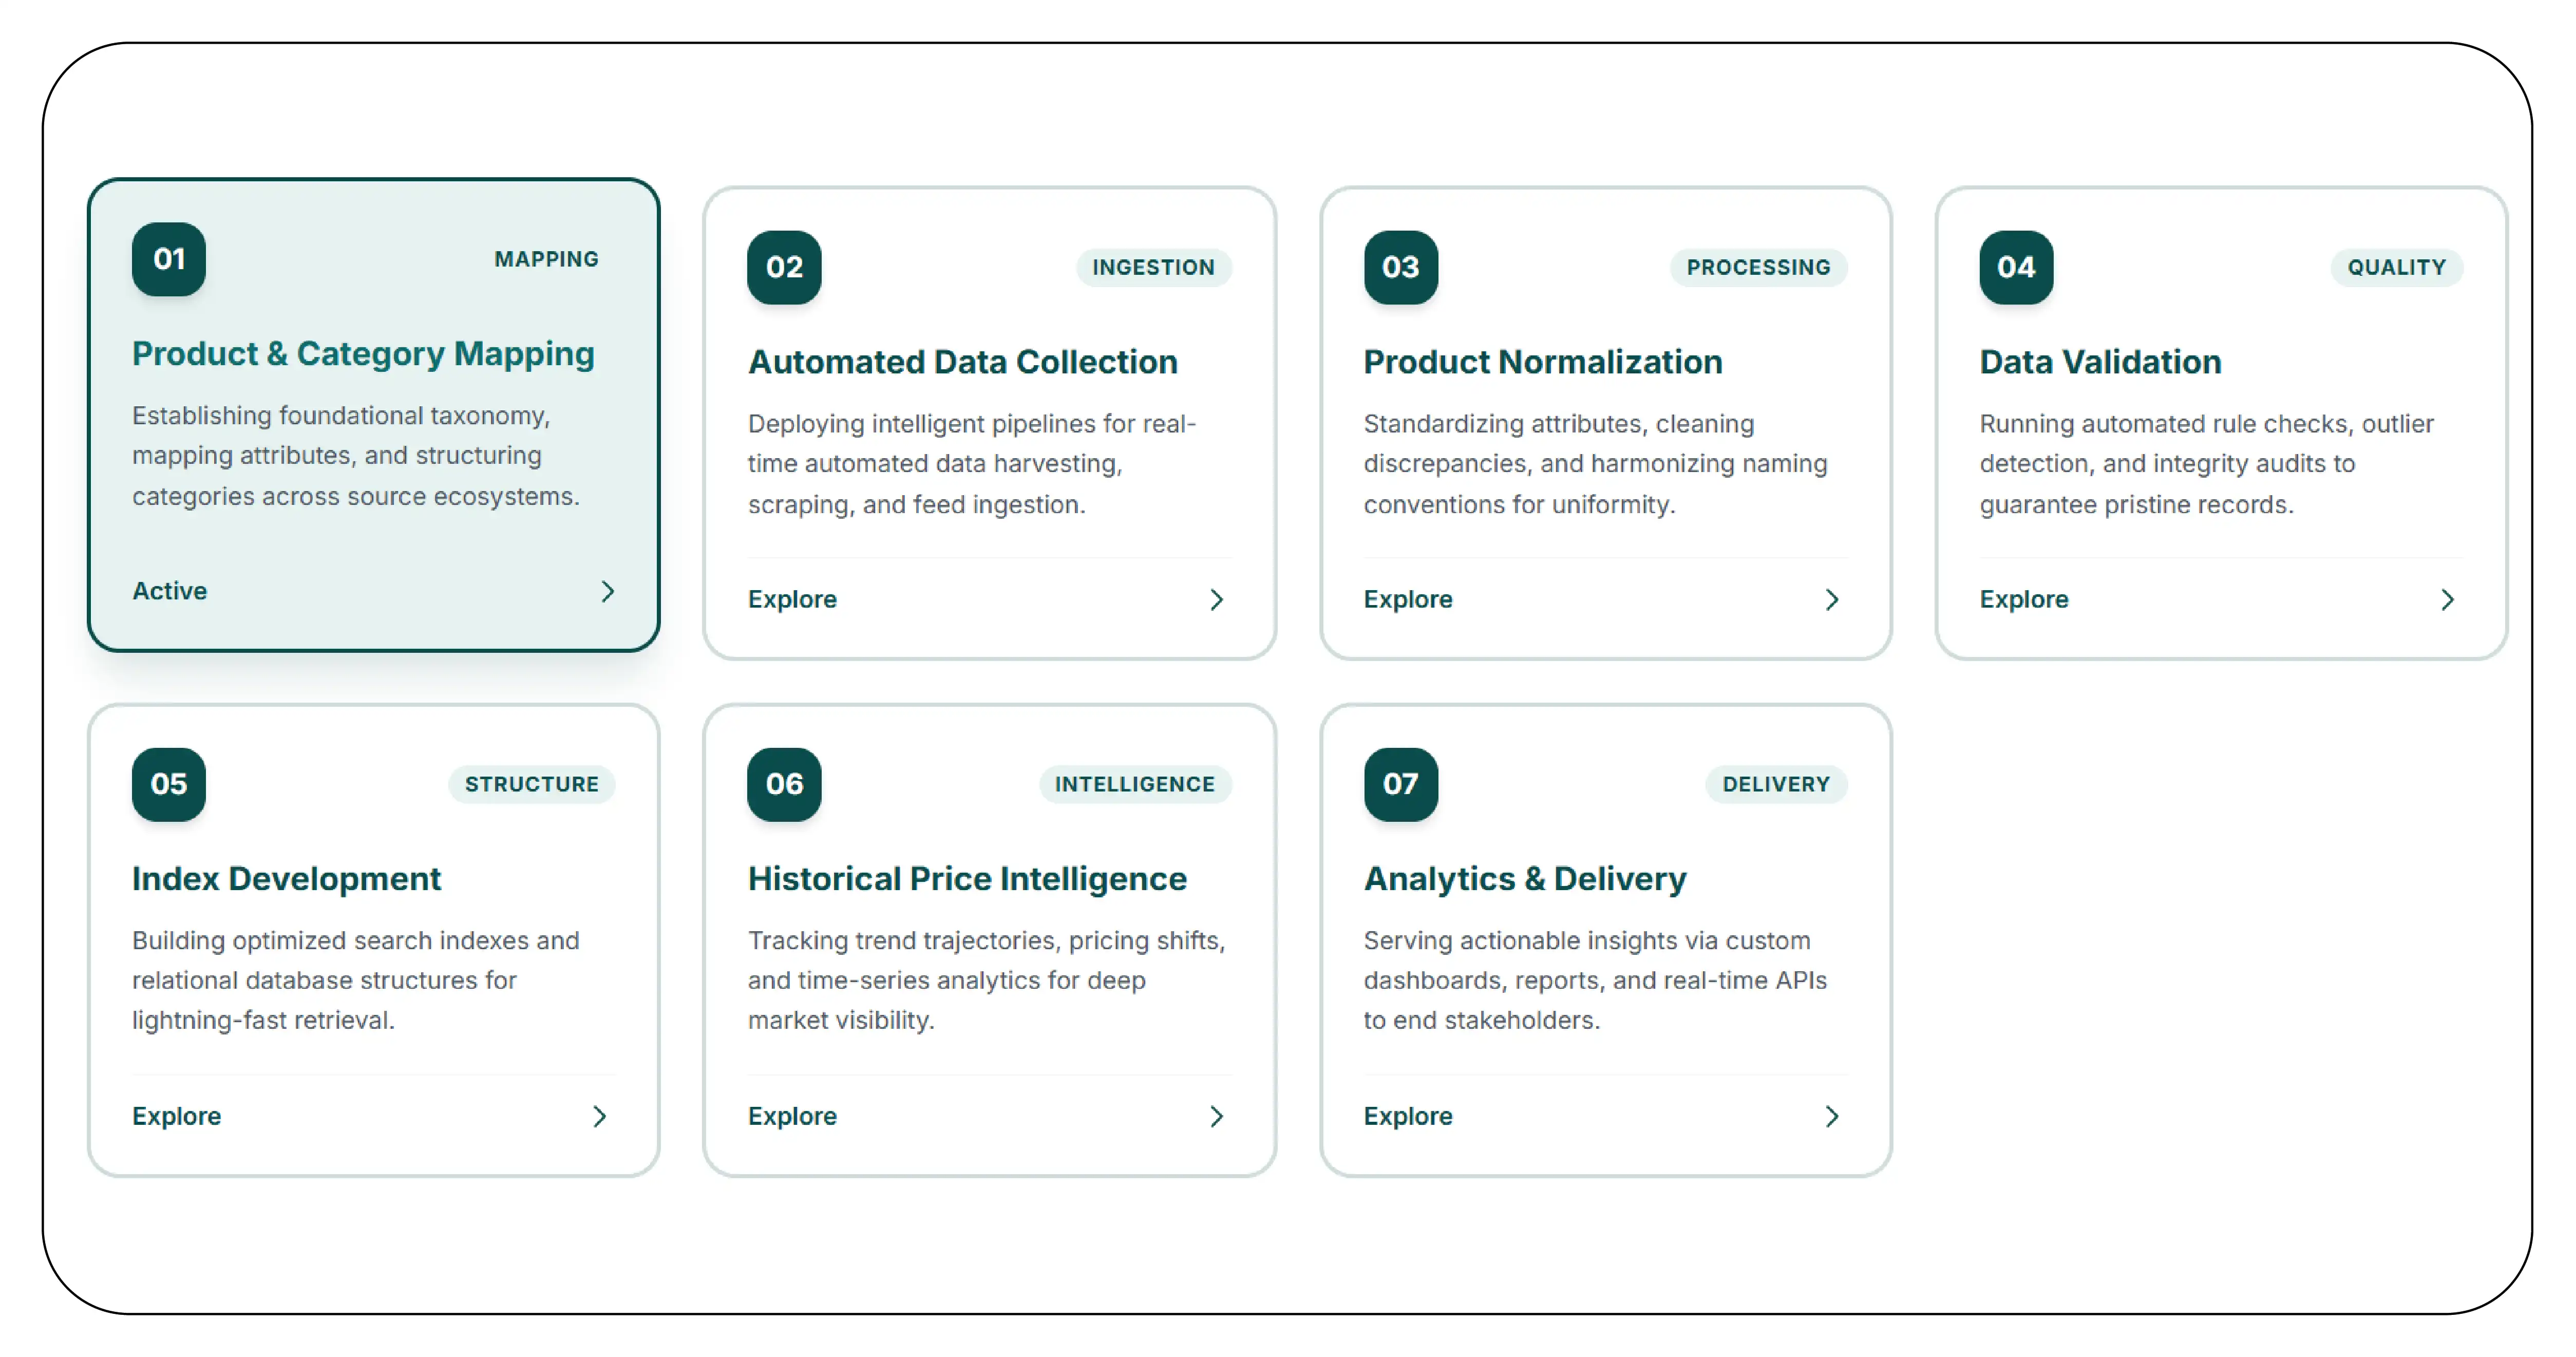2576x1357 pixels.
Task: Open the Data Validation card title
Action: (2100, 361)
